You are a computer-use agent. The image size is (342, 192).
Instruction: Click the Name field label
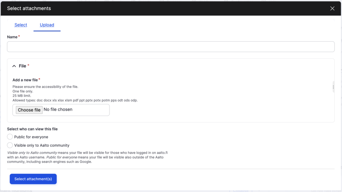coord(12,37)
